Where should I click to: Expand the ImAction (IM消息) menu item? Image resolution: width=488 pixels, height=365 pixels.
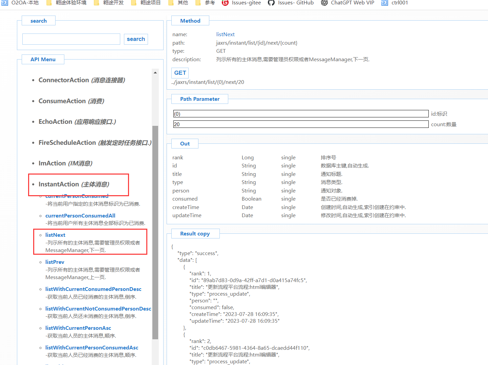point(65,163)
